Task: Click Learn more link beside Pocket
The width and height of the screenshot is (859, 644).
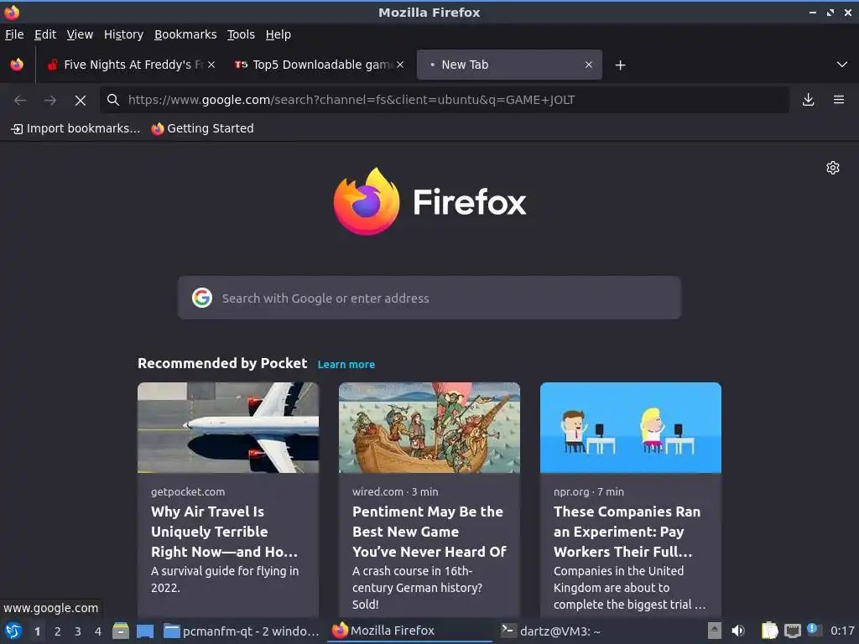Action: pyautogui.click(x=346, y=365)
